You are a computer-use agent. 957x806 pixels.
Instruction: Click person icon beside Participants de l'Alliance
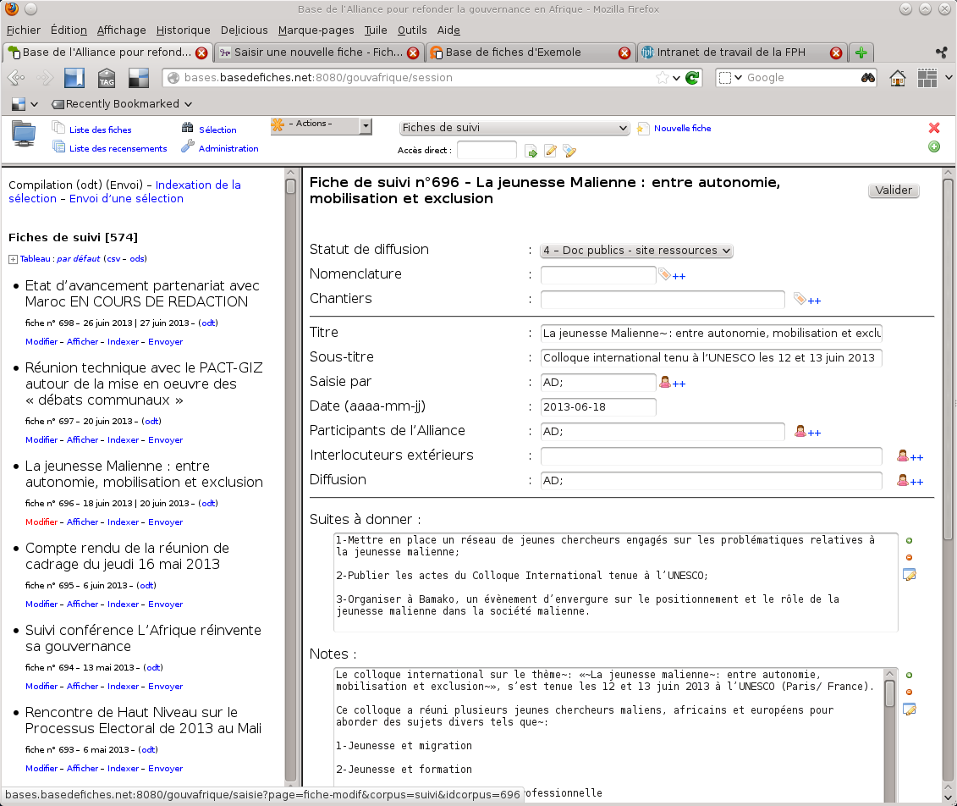(800, 431)
